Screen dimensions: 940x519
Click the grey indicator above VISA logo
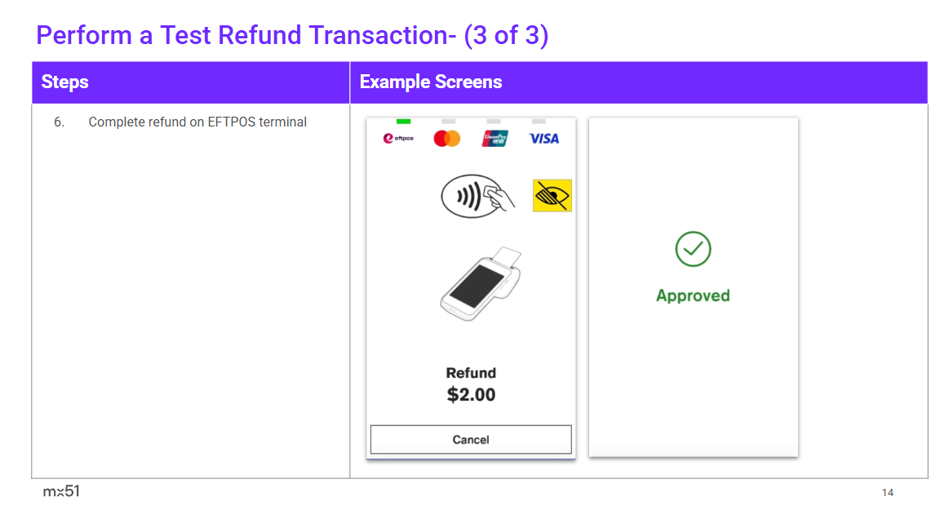[x=539, y=122]
